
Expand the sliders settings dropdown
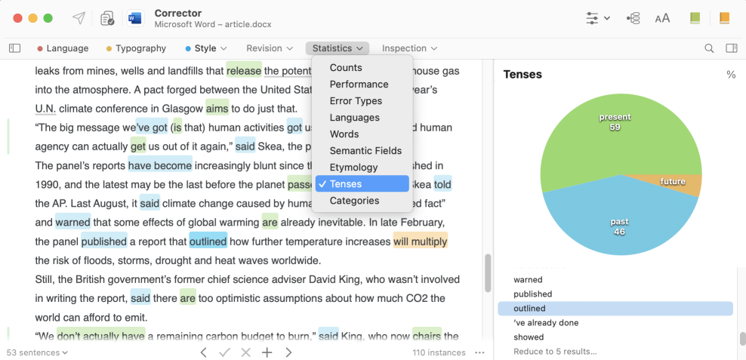click(x=598, y=19)
